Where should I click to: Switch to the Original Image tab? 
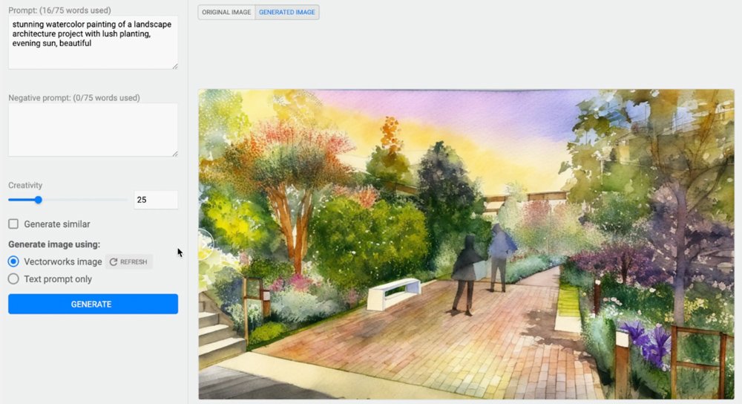click(x=226, y=13)
